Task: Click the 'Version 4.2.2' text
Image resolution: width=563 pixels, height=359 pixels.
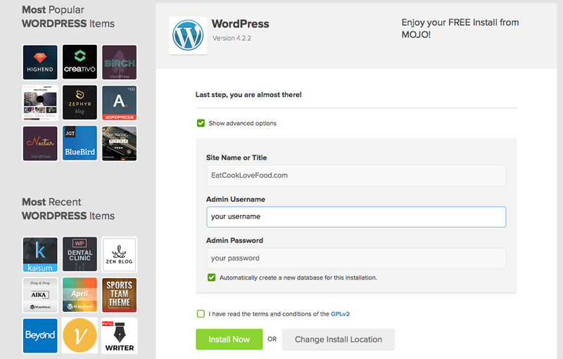Action: coord(232,39)
